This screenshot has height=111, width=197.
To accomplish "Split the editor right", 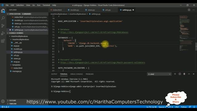I will click(x=189, y=10).
